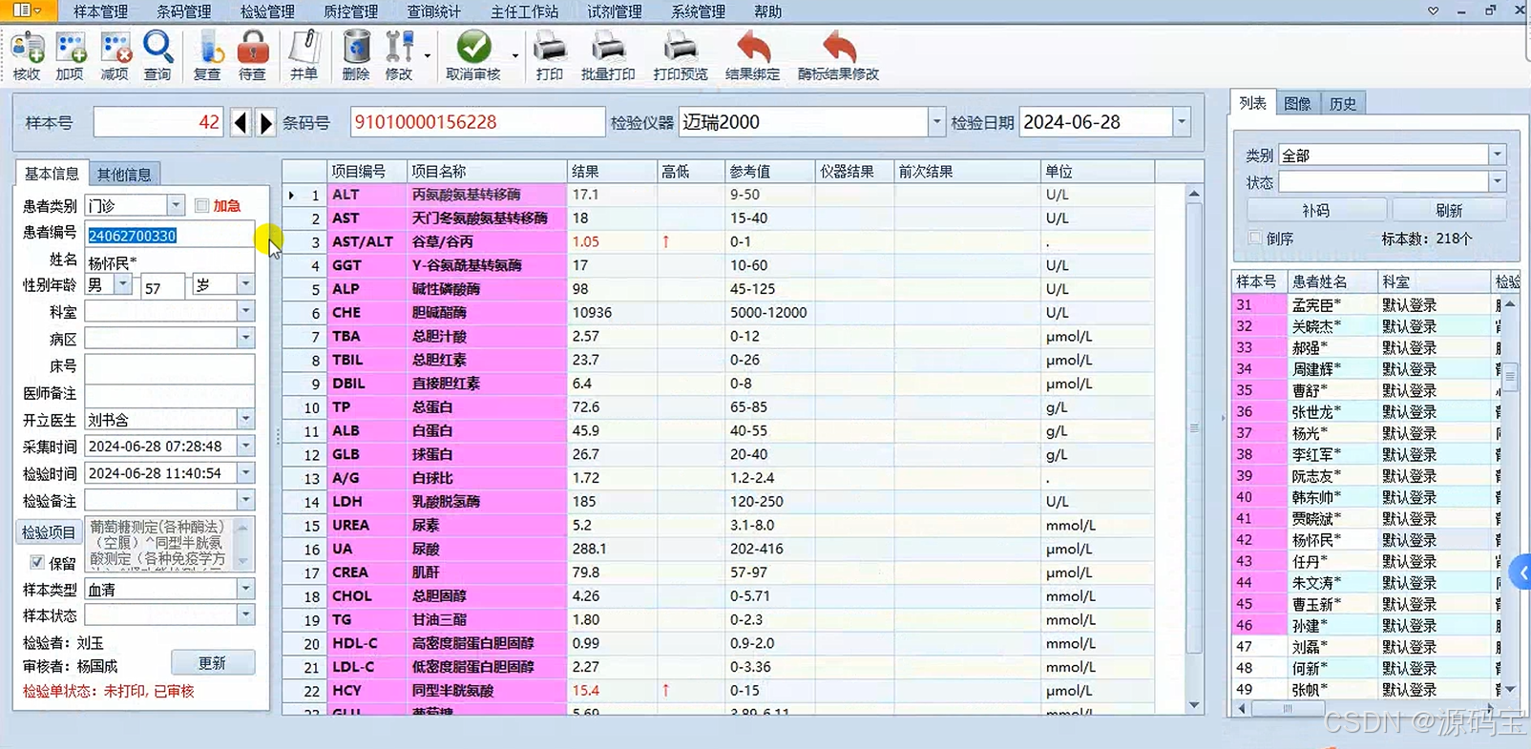The image size is (1531, 749).
Task: Switch to the 图像 tab
Action: pyautogui.click(x=1297, y=103)
